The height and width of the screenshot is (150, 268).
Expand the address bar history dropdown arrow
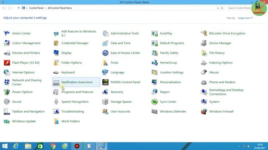[218, 8]
